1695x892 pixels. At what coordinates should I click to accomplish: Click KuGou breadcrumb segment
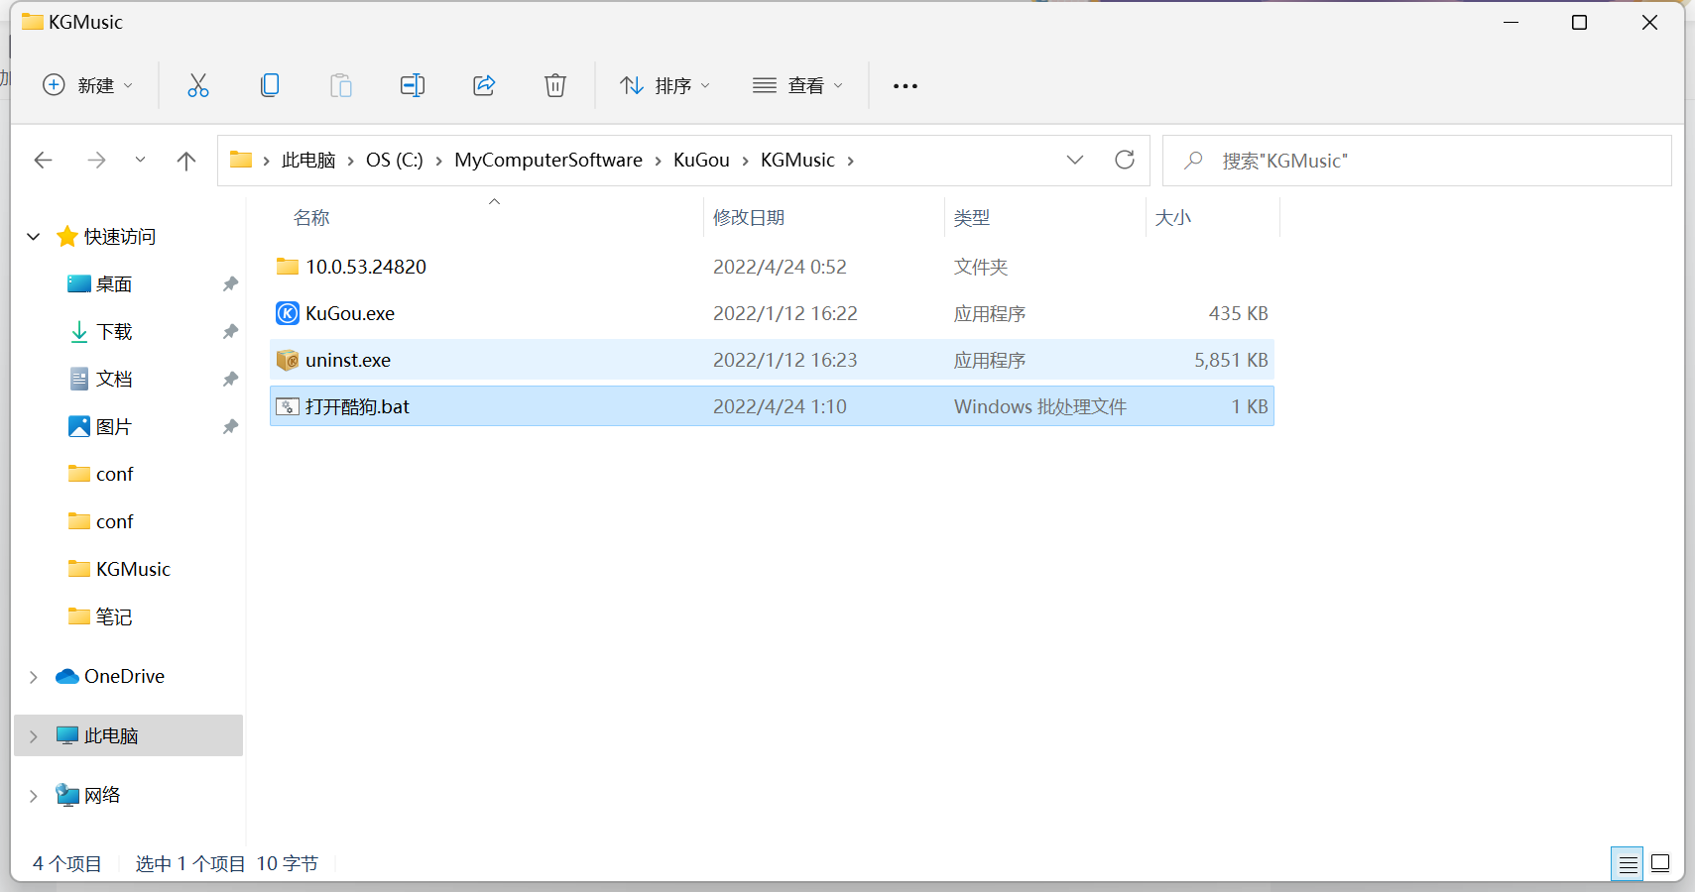point(701,161)
